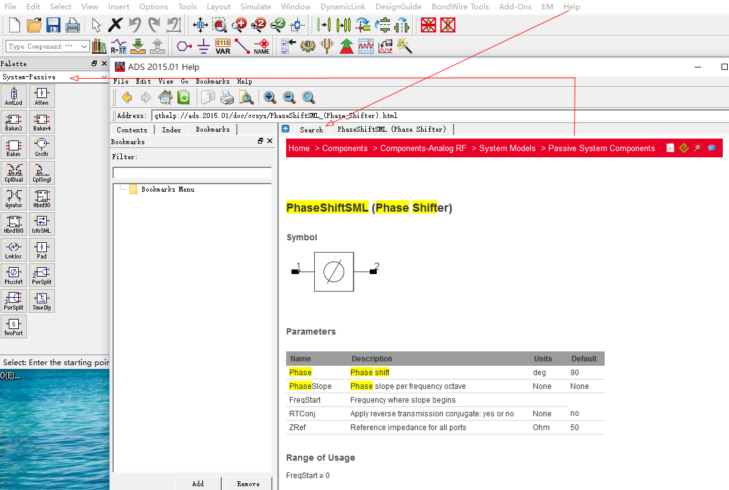The width and height of the screenshot is (729, 490).
Task: Save the design with the floppy disk icon
Action: point(54,25)
